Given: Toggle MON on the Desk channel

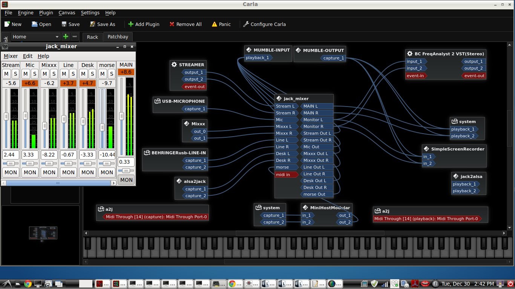Looking at the screenshot, I should [87, 172].
